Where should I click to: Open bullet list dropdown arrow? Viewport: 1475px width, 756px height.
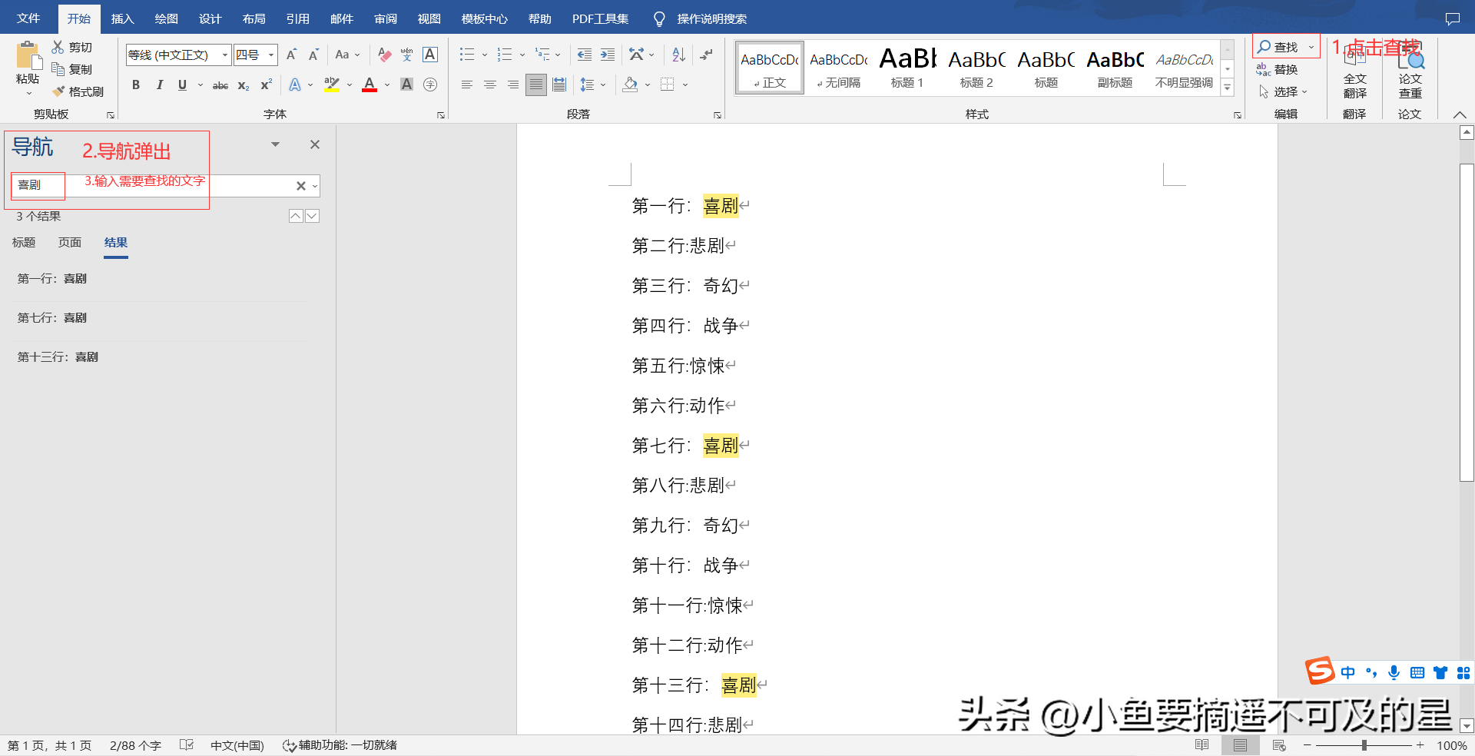pyautogui.click(x=485, y=55)
